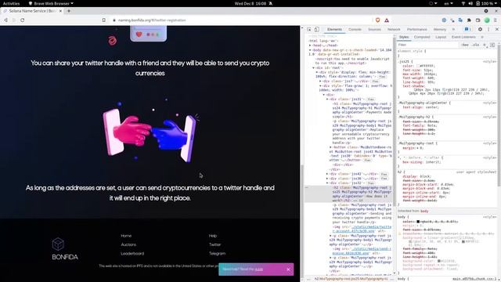Click the twitter-account image src link

tap(362, 229)
